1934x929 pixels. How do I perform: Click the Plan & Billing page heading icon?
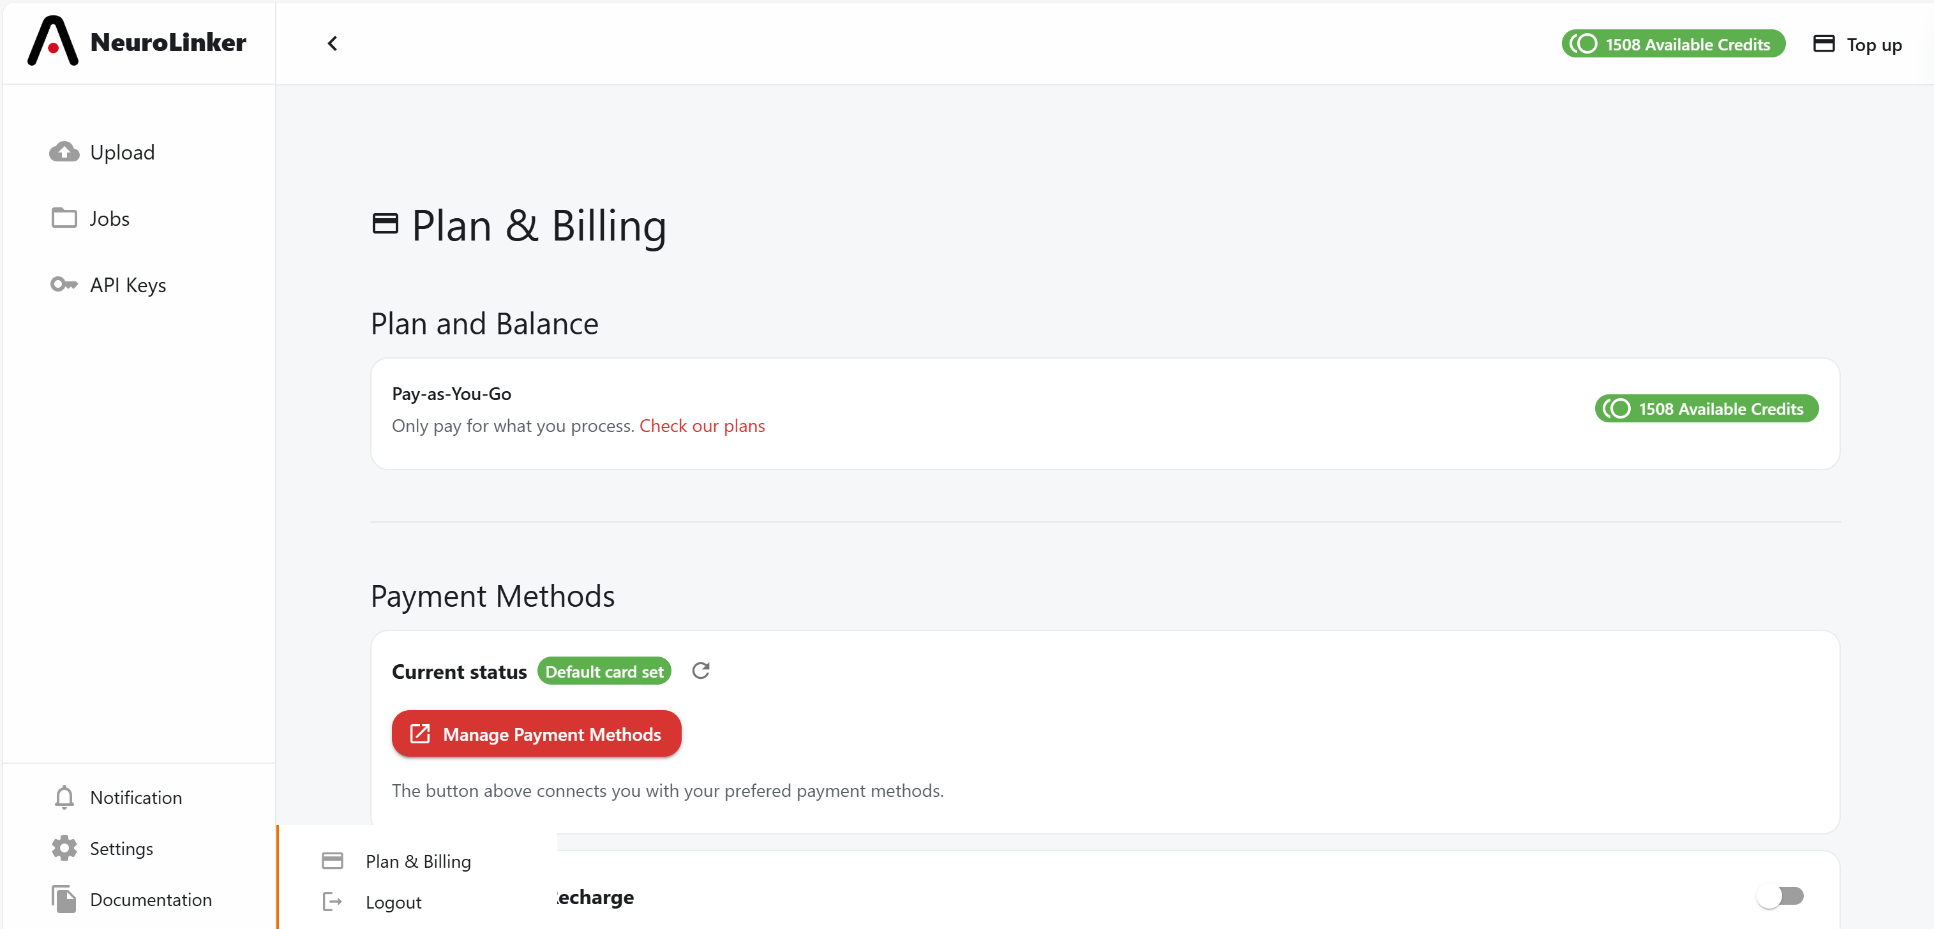pyautogui.click(x=386, y=223)
